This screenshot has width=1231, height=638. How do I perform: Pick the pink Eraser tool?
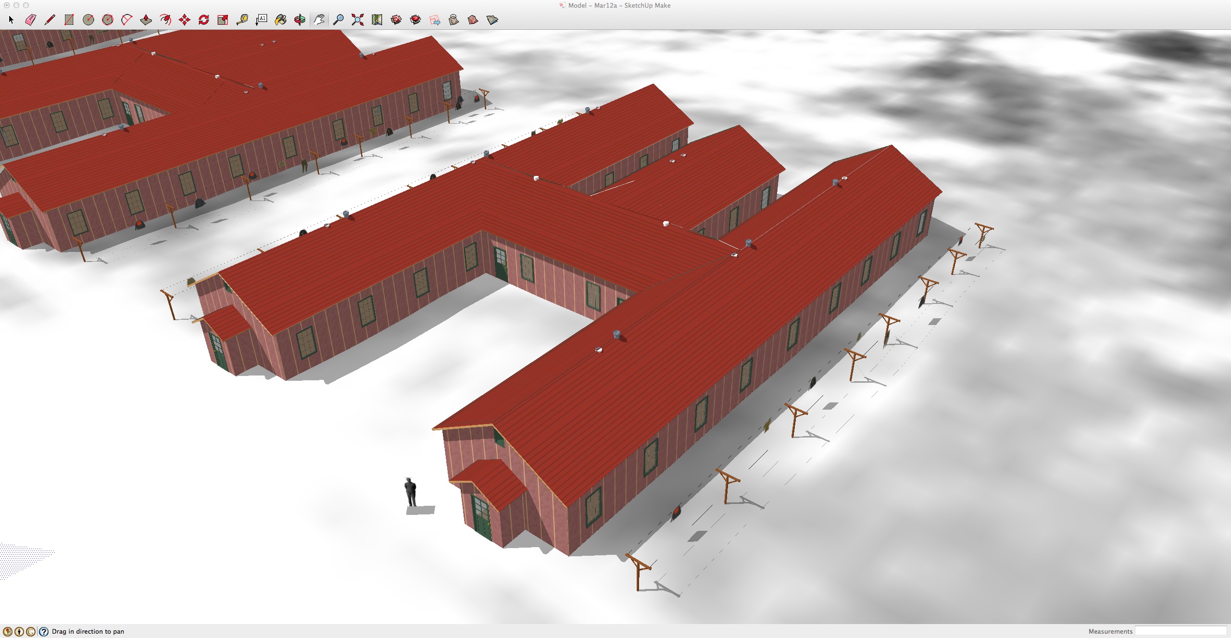[30, 20]
